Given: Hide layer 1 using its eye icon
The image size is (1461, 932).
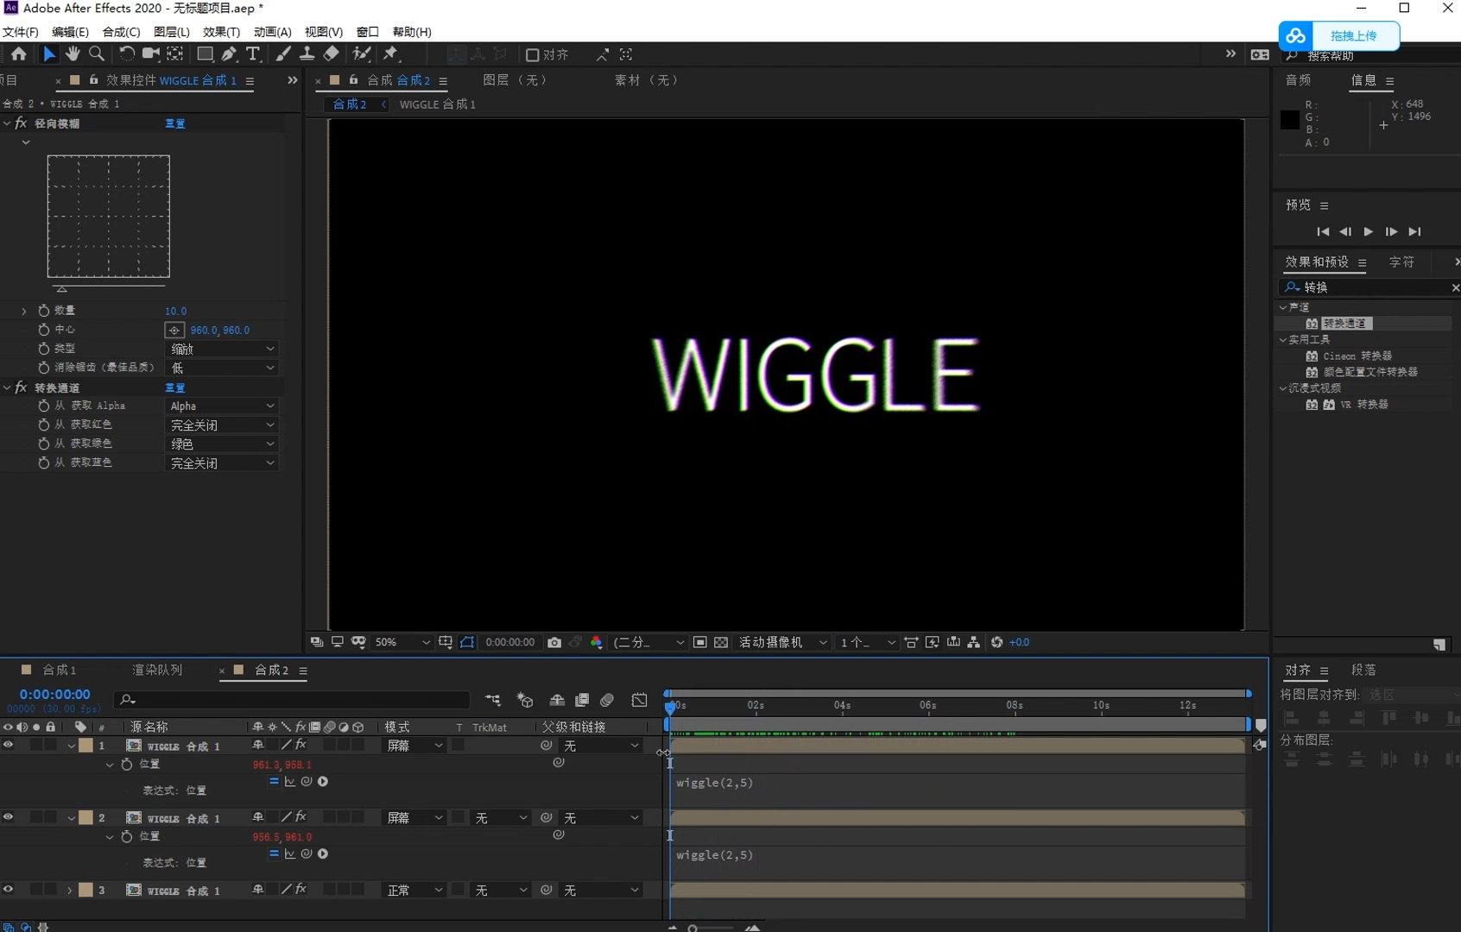Looking at the screenshot, I should 9,745.
